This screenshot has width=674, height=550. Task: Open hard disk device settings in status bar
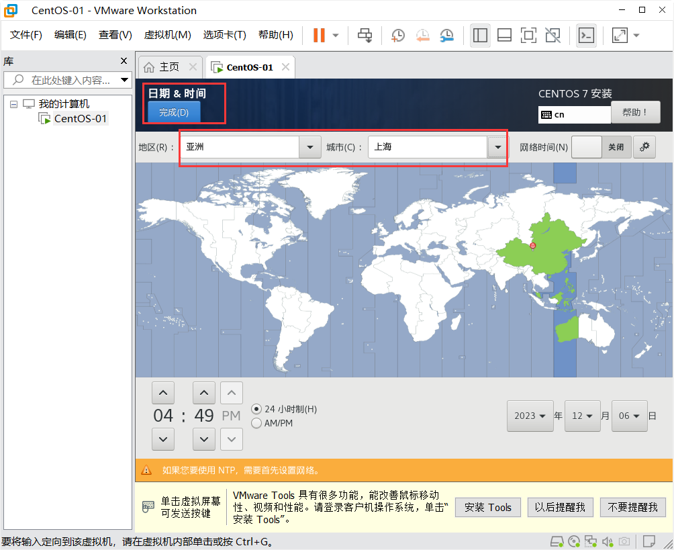[x=557, y=541]
